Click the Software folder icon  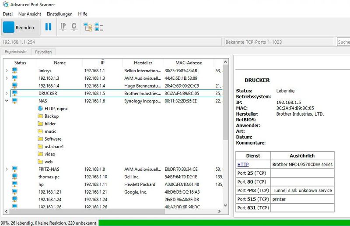coord(40,139)
